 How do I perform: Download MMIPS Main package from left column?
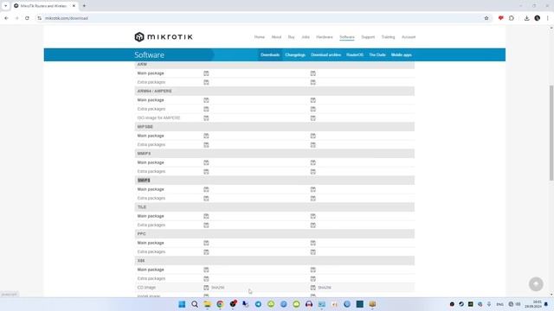click(x=206, y=162)
